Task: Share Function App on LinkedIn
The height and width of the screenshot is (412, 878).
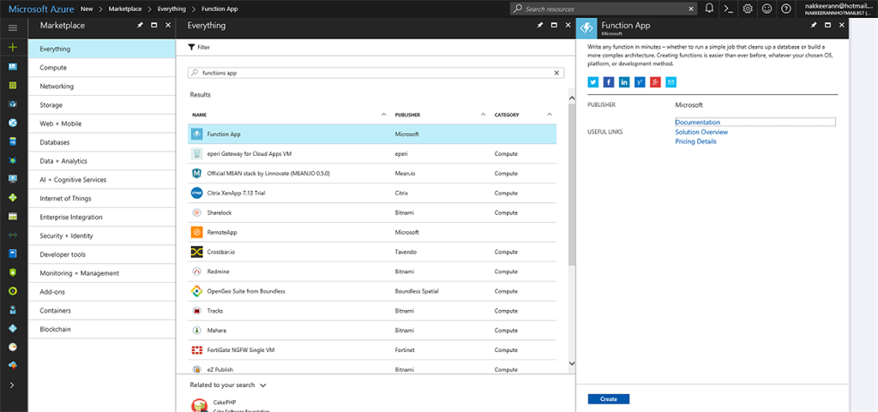Action: tap(624, 82)
